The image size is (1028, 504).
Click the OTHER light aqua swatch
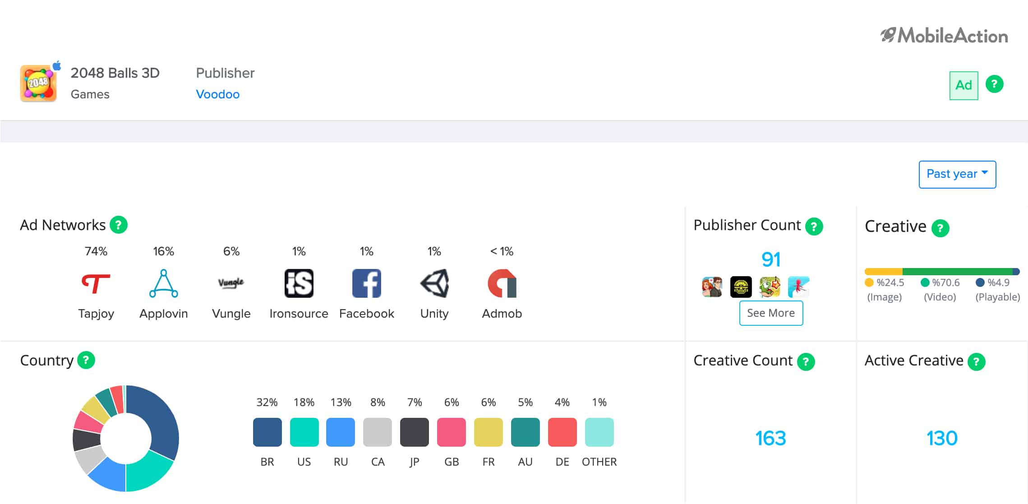[x=599, y=432]
